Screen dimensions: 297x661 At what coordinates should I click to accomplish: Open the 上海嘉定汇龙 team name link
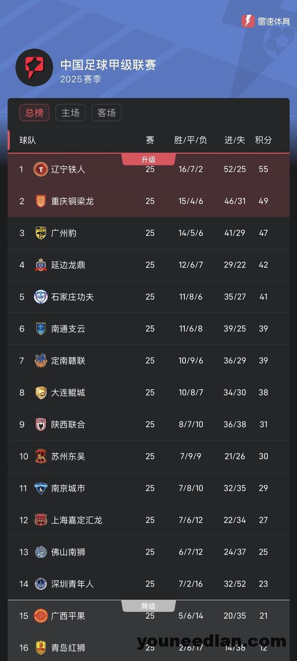click(x=76, y=520)
